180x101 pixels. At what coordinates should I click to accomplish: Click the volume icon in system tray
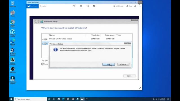(x=159, y=99)
